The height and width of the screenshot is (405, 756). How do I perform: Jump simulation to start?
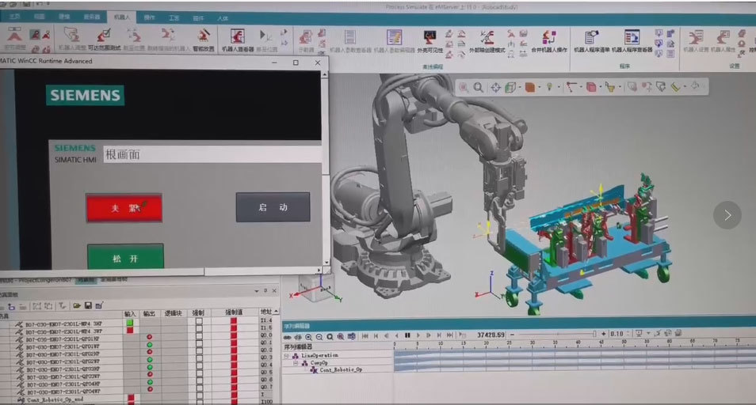[365, 335]
